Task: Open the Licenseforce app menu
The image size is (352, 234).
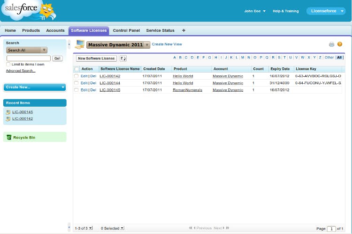Action: coord(326,11)
